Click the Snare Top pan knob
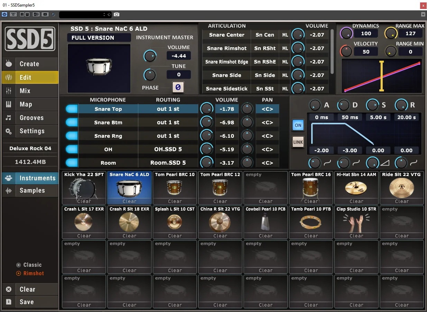Screen dimensions: 427x312 pos(247,109)
